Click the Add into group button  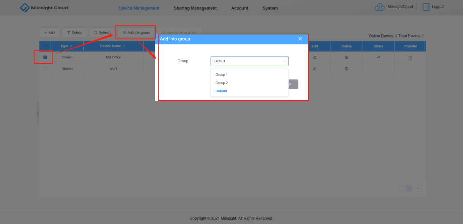(x=136, y=32)
